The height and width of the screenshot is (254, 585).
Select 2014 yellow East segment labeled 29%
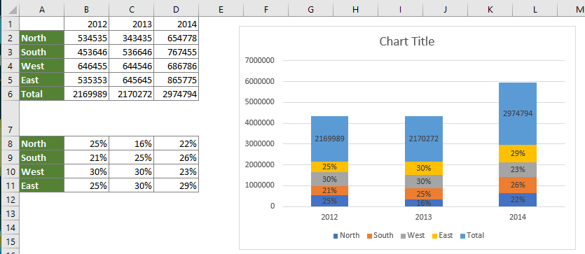pos(518,153)
